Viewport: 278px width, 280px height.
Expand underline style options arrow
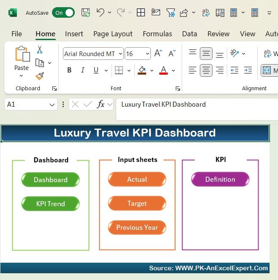[x=106, y=70]
